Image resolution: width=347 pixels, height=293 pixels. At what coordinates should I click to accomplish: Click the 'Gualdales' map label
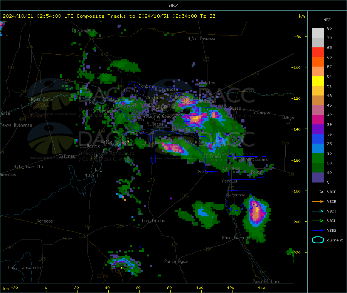coord(206,83)
